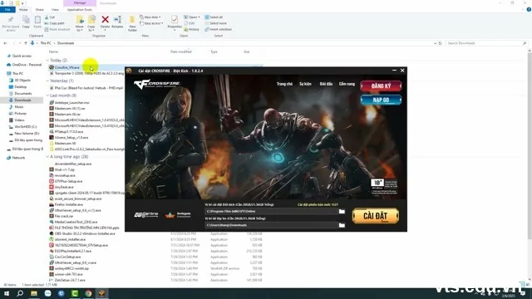Minimize the CROSSFIRE installer window
The width and height of the screenshot is (532, 299).
(394, 71)
